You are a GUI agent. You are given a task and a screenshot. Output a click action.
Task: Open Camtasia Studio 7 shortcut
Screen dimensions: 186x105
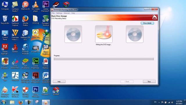click(x=15, y=6)
